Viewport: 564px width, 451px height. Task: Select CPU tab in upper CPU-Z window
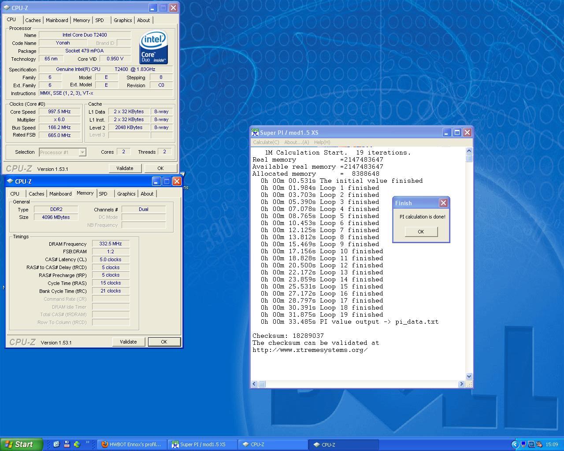tap(11, 19)
